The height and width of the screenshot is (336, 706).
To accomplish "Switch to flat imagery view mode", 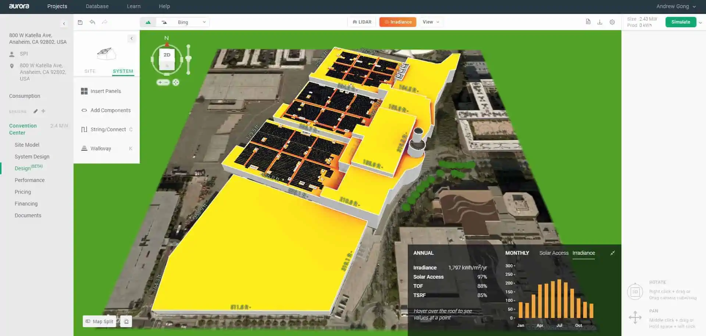I will (164, 22).
